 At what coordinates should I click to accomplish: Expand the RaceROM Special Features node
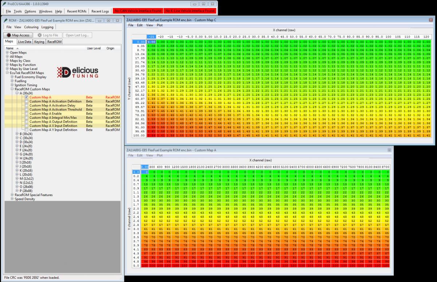click(12, 195)
